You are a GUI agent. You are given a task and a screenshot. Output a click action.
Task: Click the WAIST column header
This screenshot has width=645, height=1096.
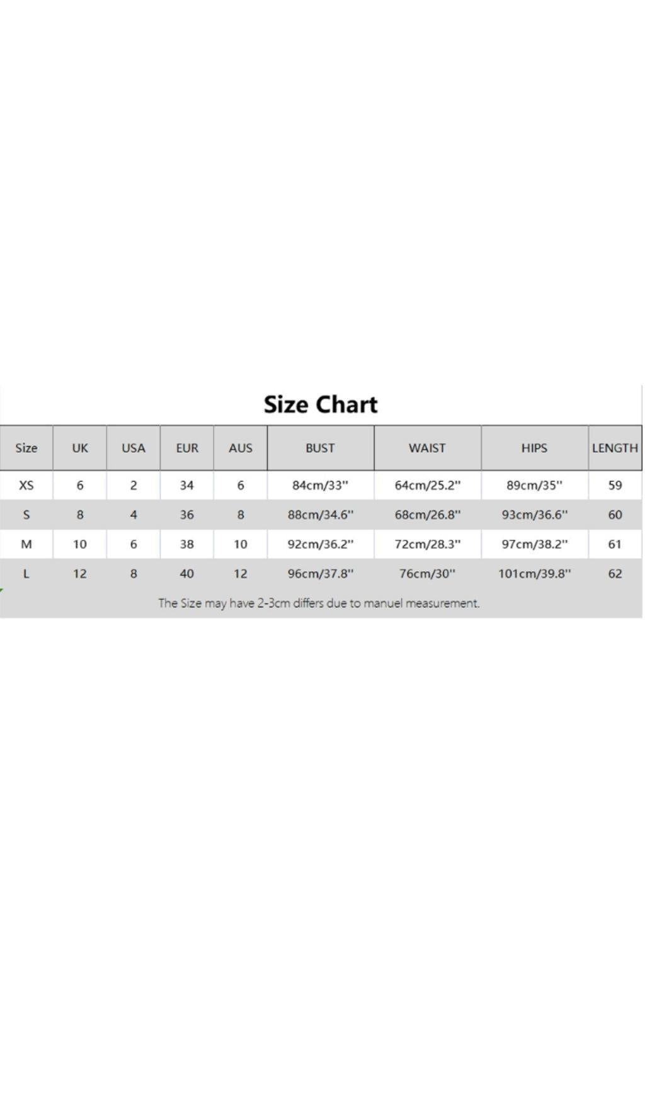[x=427, y=448]
